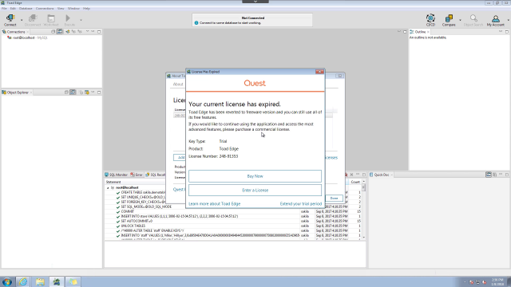
Task: Open the Help menu
Action: pos(86,9)
